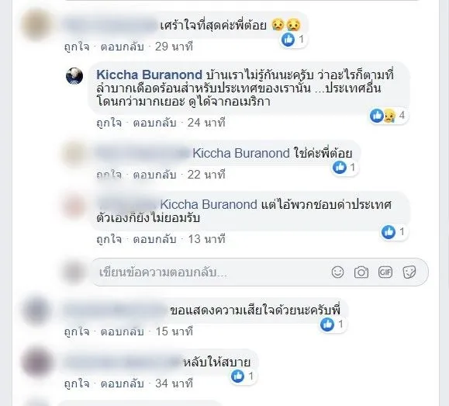
Task: Like the Kiccha Buranond comment (ถูกใจ)
Action: tap(109, 123)
